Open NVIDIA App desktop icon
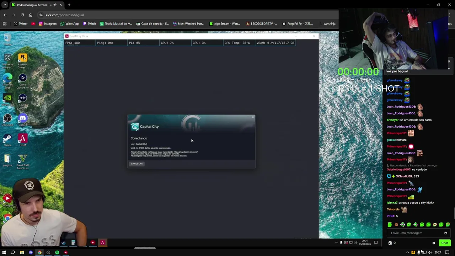This screenshot has height=256, width=455. pyautogui.click(x=7, y=100)
